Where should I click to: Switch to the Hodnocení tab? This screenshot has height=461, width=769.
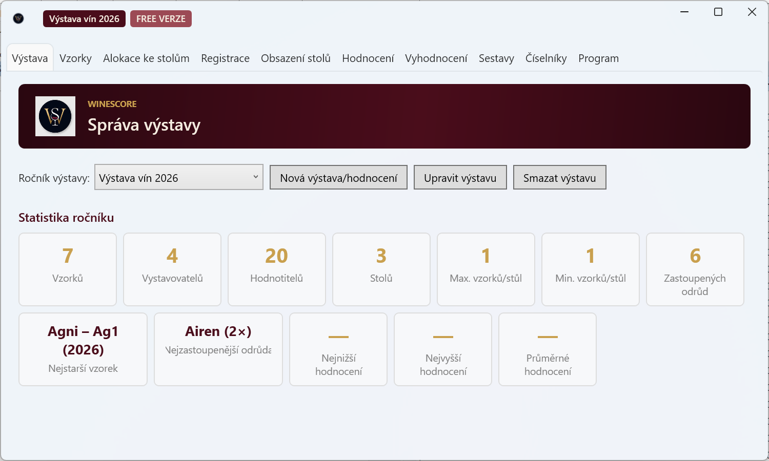pyautogui.click(x=368, y=58)
